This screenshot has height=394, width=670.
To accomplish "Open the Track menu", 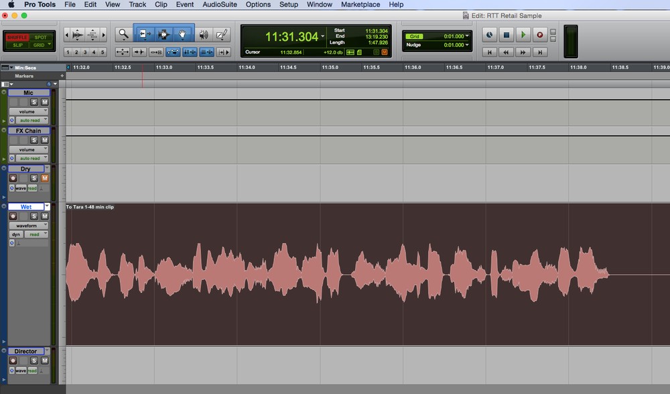I will [137, 5].
